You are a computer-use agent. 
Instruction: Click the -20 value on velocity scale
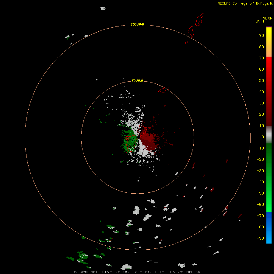260,159
